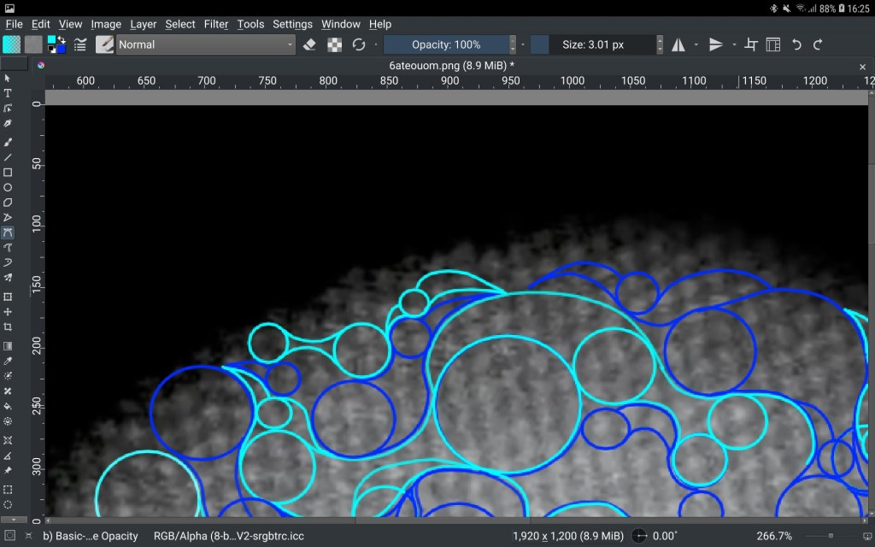875x547 pixels.
Task: Toggle Eraser mode in the toolbar
Action: [310, 44]
